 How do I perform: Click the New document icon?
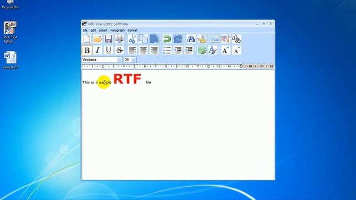click(87, 39)
